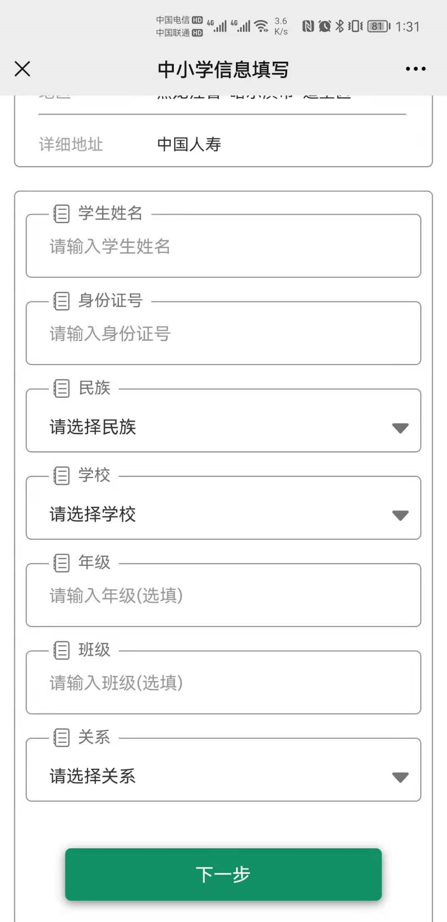
Task: Close the 中小学信息填写 page
Action: coord(22,69)
